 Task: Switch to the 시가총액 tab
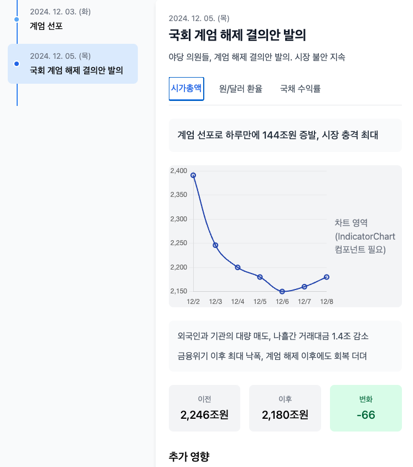click(186, 89)
